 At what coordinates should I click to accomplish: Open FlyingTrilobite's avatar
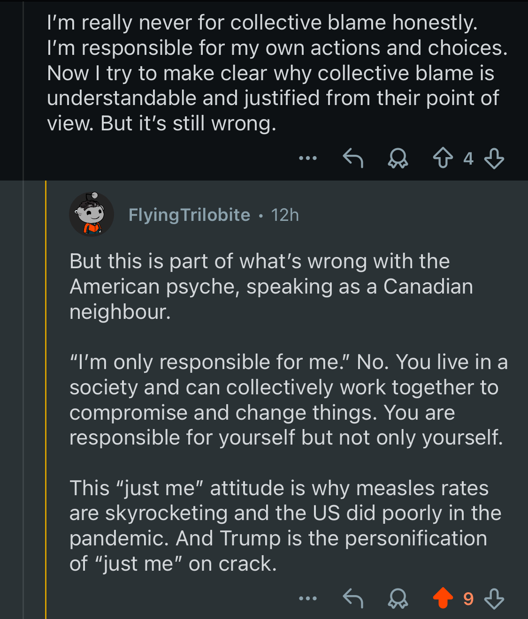92,214
